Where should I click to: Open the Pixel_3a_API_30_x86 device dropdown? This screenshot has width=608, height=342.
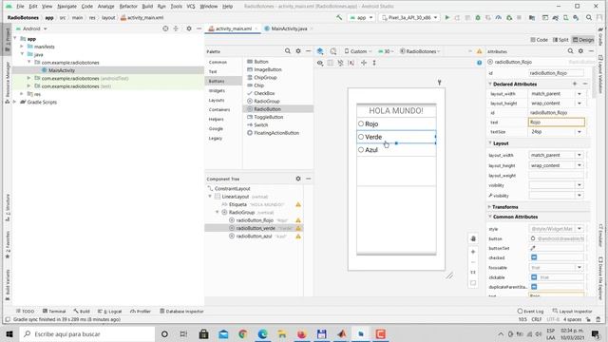coord(409,17)
